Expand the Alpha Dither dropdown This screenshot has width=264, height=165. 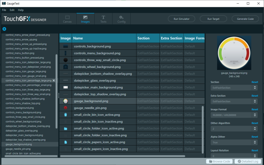point(234,143)
